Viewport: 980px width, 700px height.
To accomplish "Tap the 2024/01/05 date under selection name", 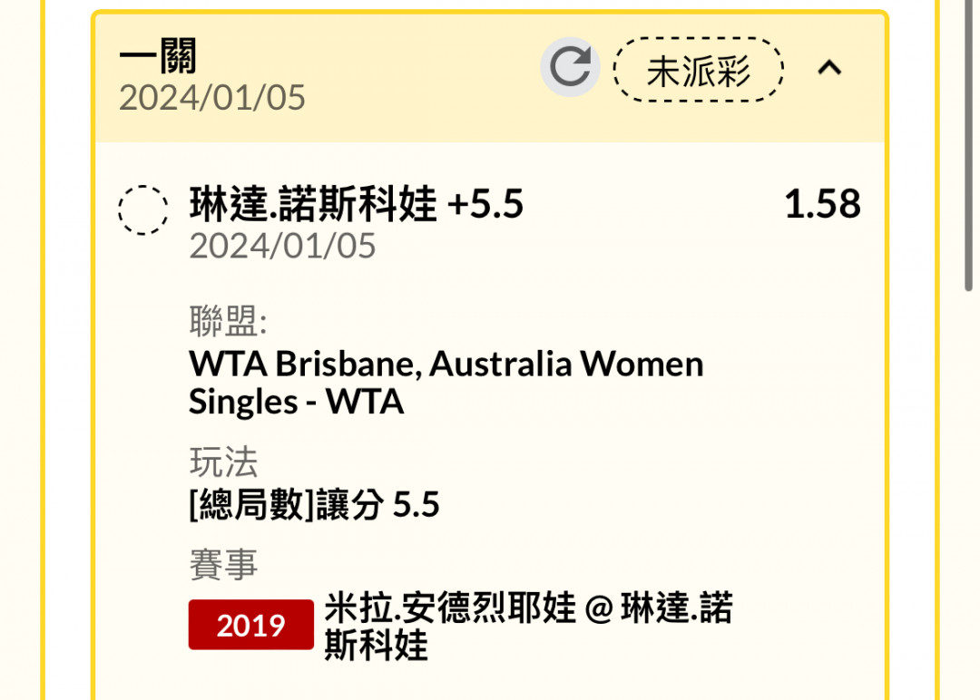I will pyautogui.click(x=282, y=246).
